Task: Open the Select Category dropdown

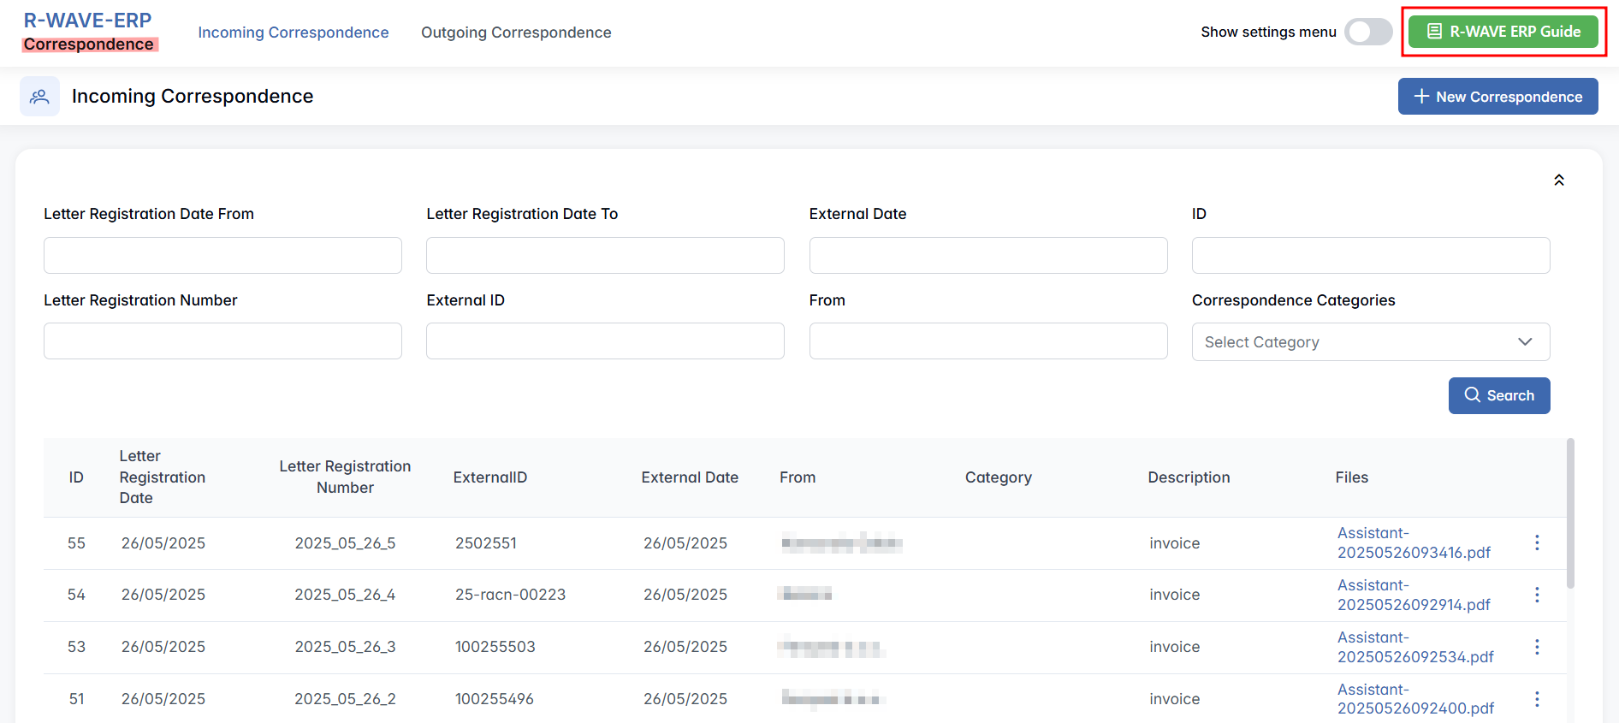Action: tap(1370, 342)
